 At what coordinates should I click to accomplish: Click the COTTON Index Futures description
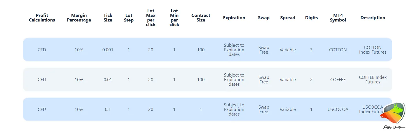[373, 50]
